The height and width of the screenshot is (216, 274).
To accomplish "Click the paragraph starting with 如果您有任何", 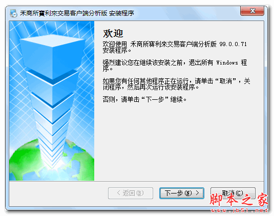I will click(x=176, y=84).
